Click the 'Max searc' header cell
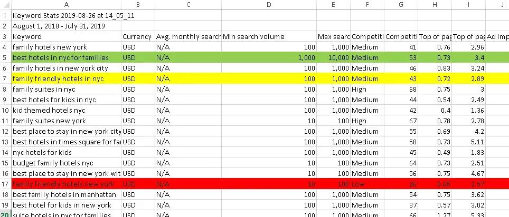 pos(333,36)
